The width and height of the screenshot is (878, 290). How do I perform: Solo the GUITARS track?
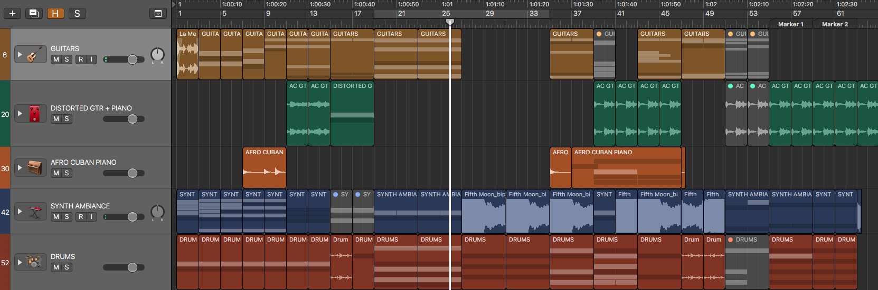[x=67, y=59]
